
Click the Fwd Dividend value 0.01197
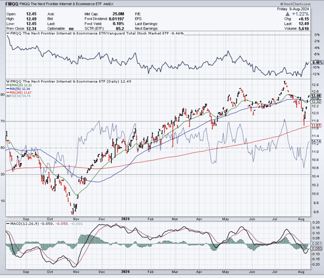coord(116,19)
